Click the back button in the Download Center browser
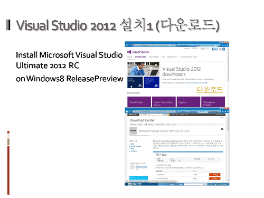This screenshot has height=198, width=264. [127, 111]
